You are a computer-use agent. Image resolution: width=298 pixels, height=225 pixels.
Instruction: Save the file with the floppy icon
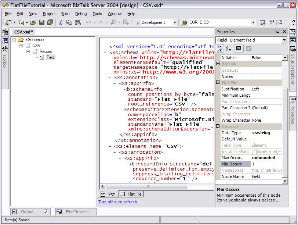click(41, 22)
